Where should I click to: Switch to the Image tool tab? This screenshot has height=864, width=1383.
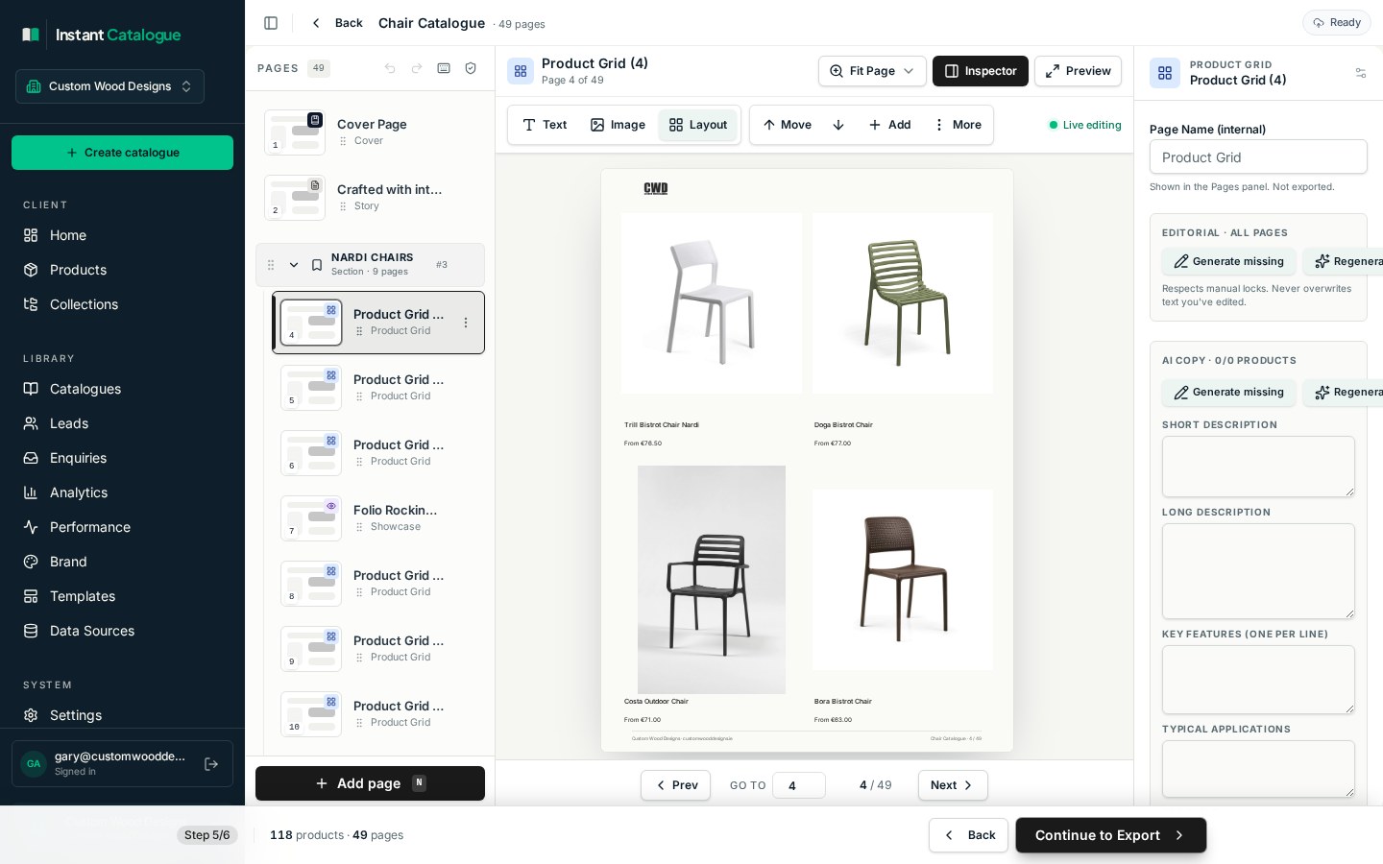tap(618, 125)
